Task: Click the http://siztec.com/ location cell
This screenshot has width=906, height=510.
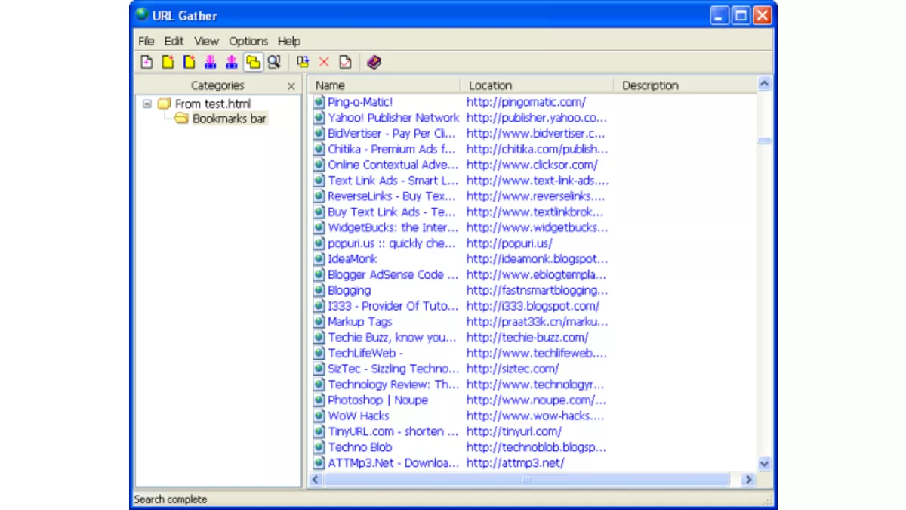Action: (x=512, y=369)
